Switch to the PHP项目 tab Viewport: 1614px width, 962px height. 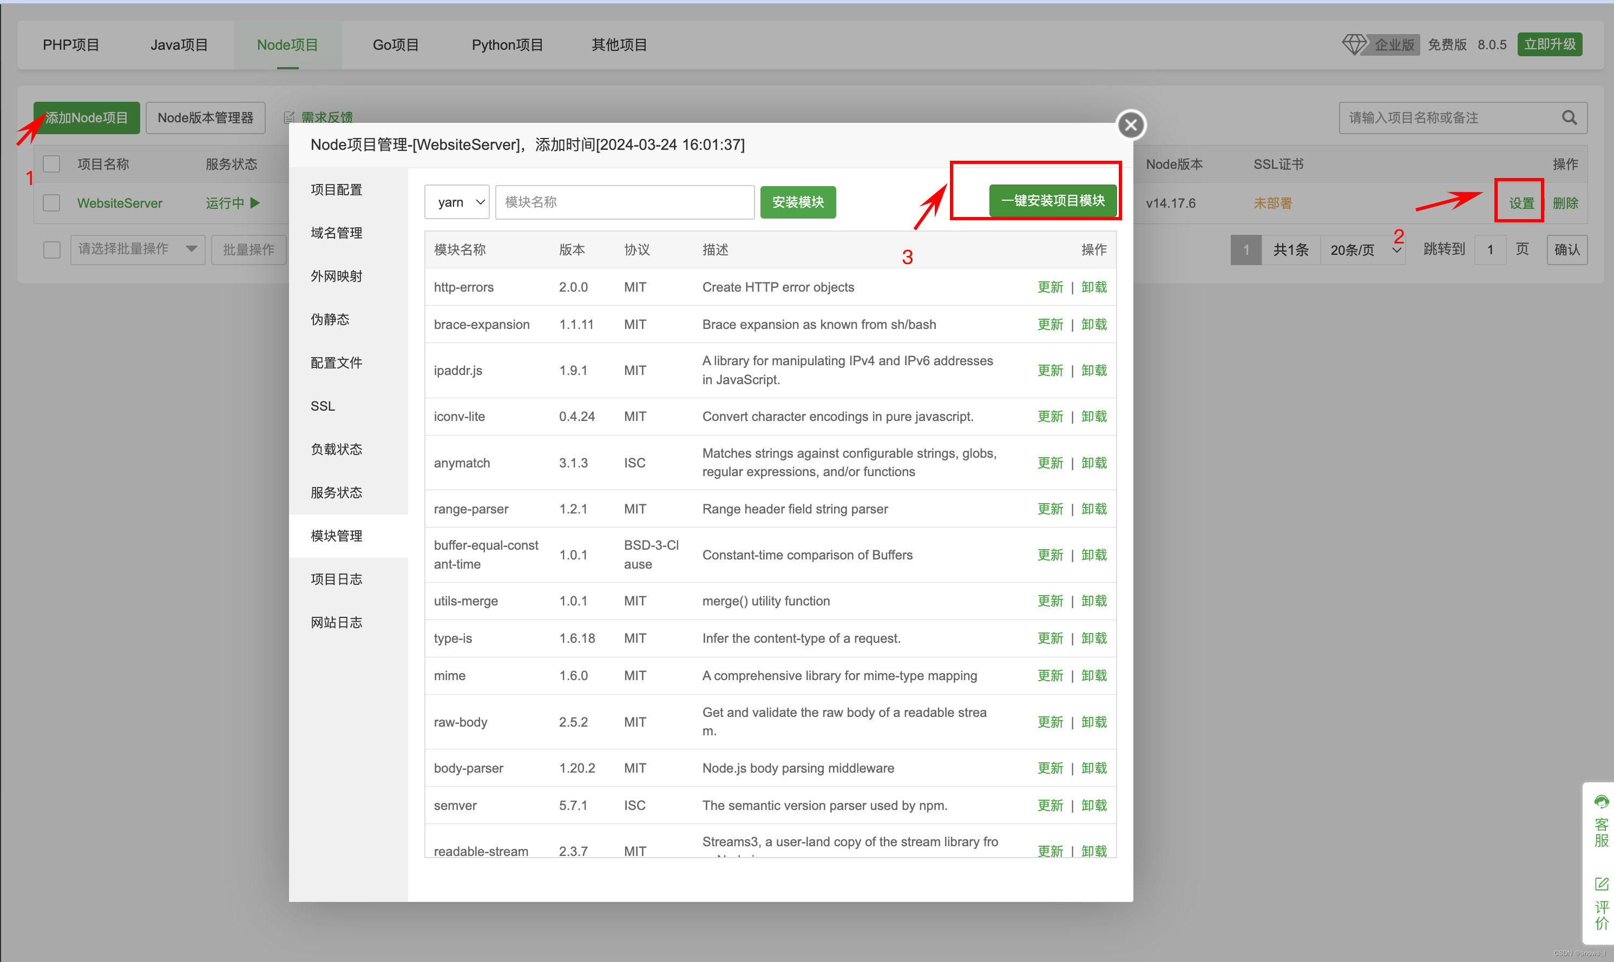point(71,45)
